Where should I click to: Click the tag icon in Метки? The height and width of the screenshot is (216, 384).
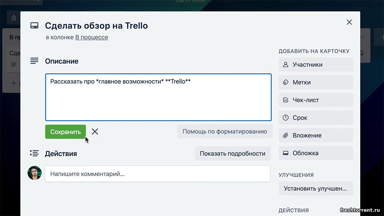click(x=286, y=82)
